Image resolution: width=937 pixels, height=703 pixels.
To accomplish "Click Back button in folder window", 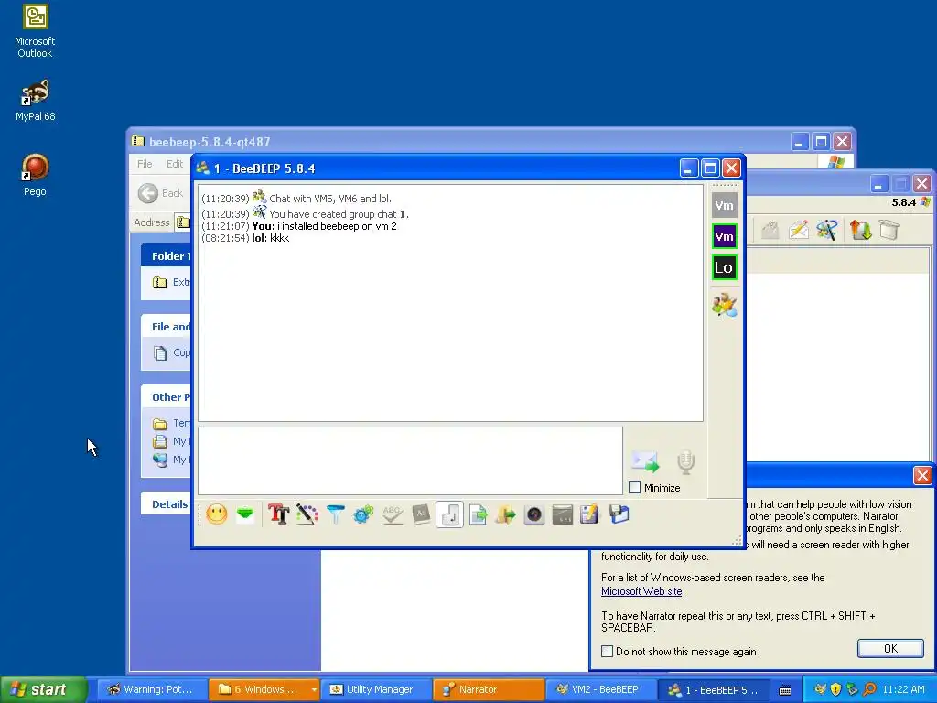I will (161, 193).
